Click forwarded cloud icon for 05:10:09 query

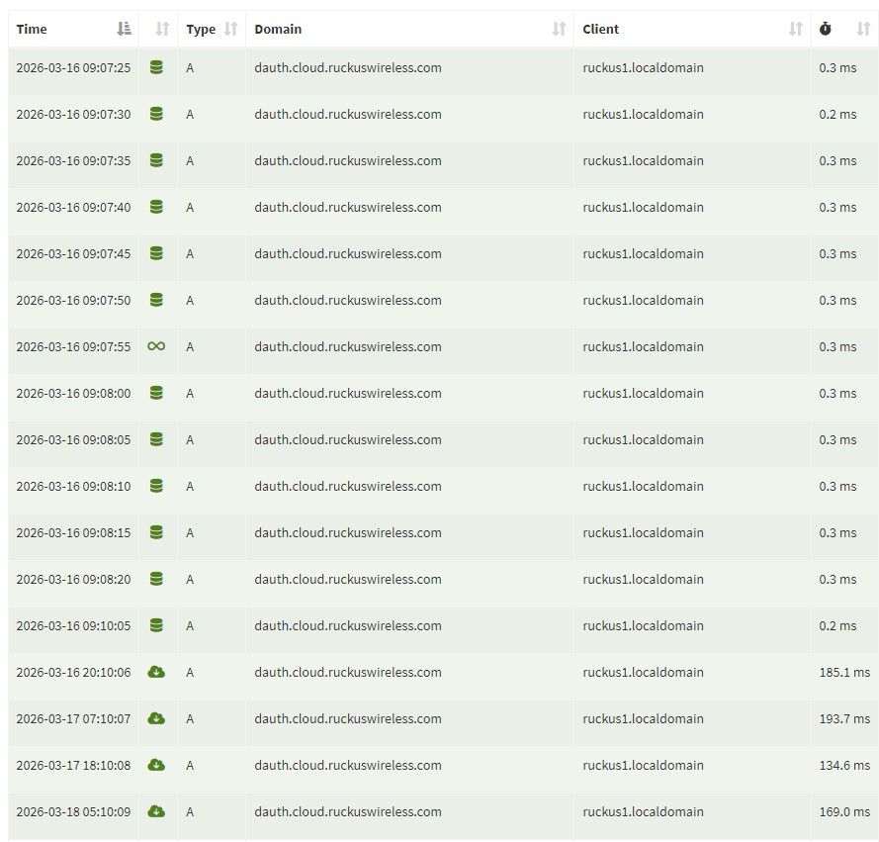tap(156, 811)
